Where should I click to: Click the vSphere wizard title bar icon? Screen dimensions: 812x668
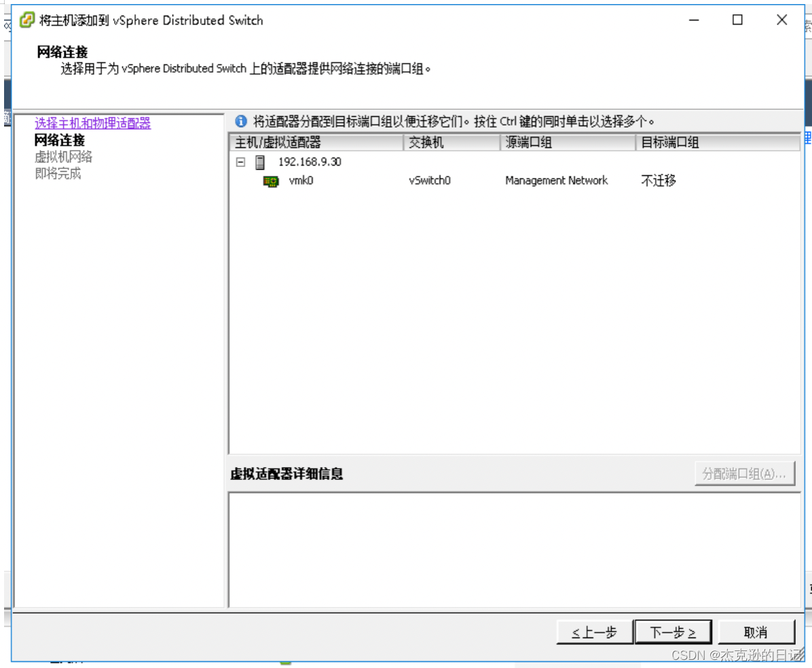pos(27,20)
